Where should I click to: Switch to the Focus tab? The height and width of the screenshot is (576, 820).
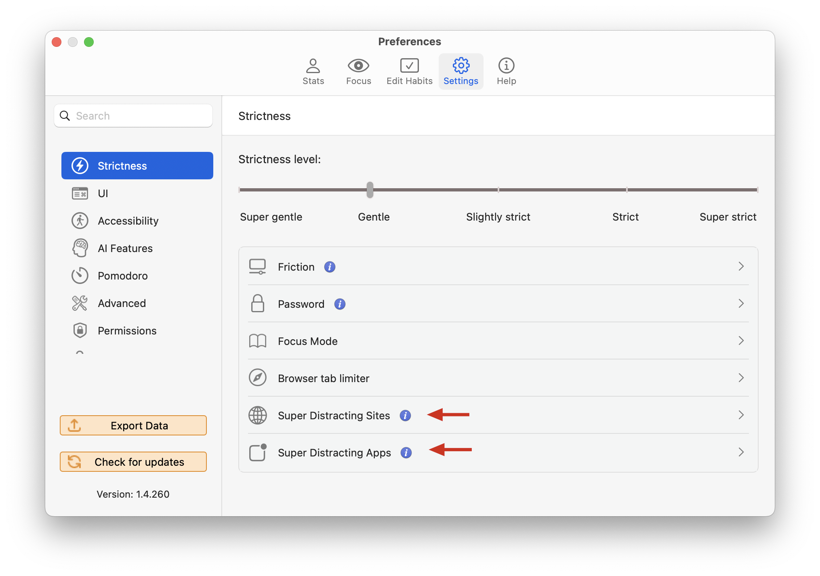coord(358,71)
